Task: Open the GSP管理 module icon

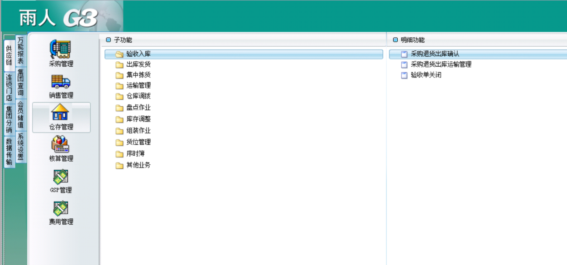Action: (61, 181)
